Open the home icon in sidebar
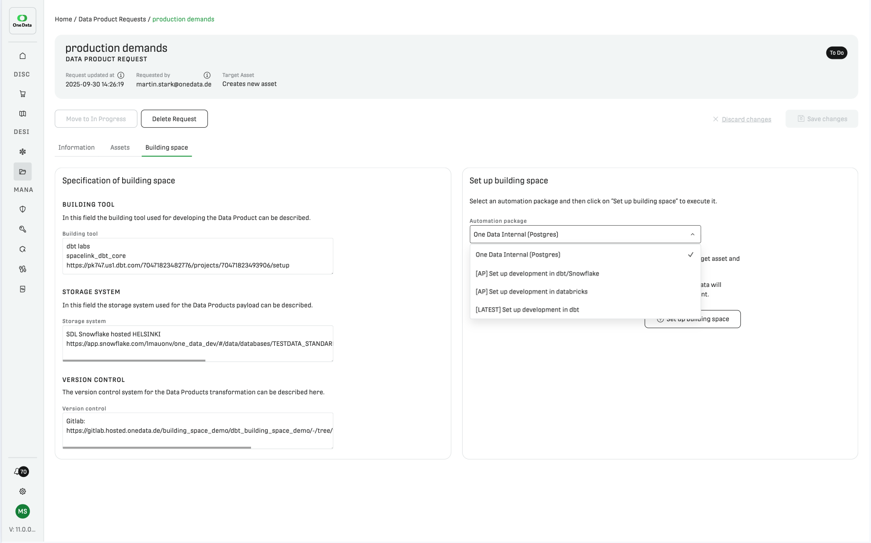Image resolution: width=871 pixels, height=543 pixels. pos(22,56)
